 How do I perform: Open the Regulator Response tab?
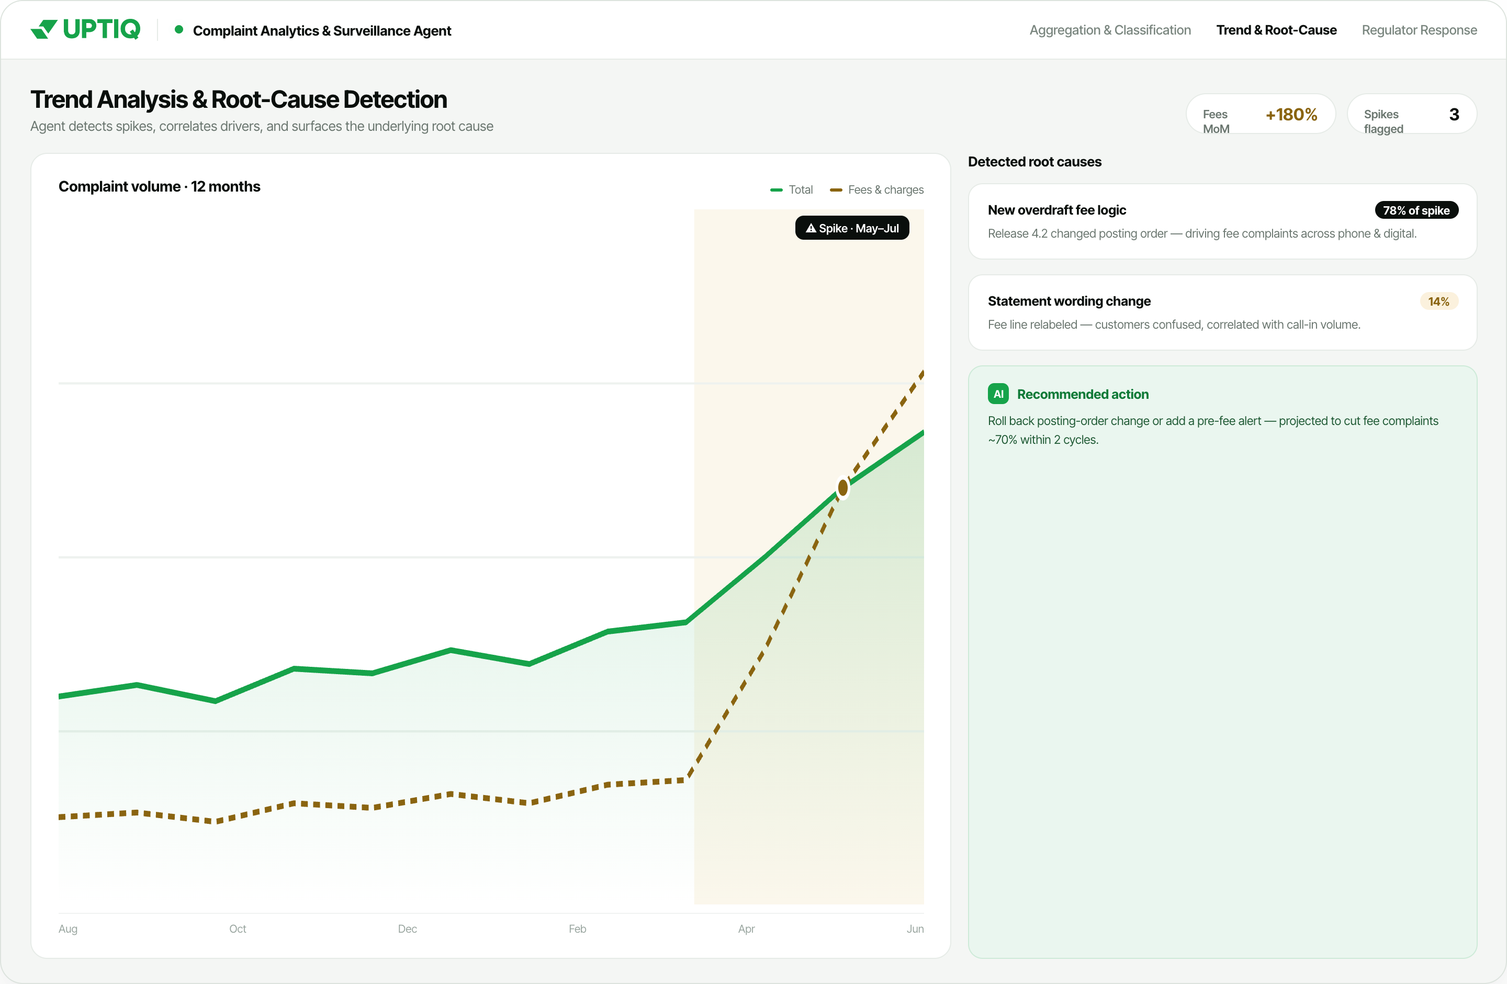point(1419,30)
